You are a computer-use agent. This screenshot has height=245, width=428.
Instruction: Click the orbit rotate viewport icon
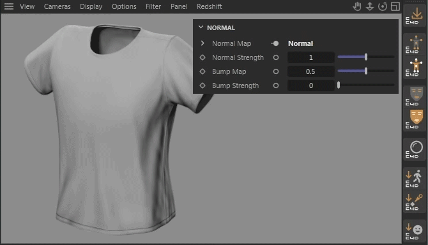point(383,6)
